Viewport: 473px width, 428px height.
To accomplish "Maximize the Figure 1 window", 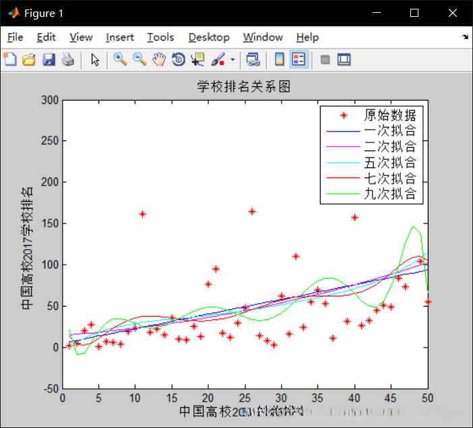I will point(414,13).
